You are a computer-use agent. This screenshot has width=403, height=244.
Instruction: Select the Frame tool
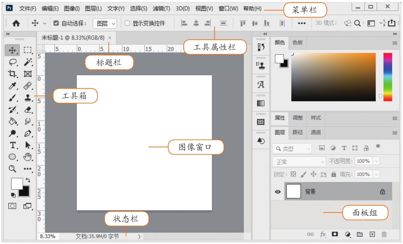click(28, 74)
